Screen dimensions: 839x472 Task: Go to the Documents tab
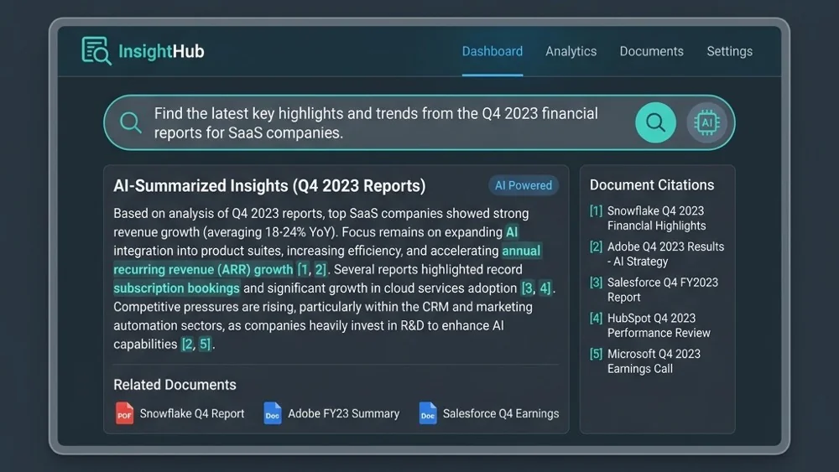pos(651,51)
